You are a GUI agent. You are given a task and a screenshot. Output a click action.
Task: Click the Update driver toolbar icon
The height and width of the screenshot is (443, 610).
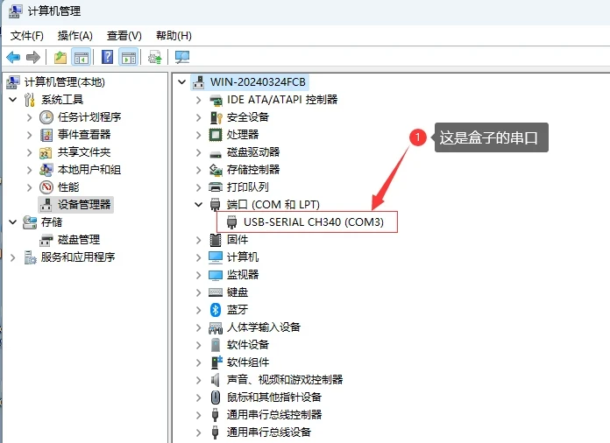pyautogui.click(x=155, y=58)
